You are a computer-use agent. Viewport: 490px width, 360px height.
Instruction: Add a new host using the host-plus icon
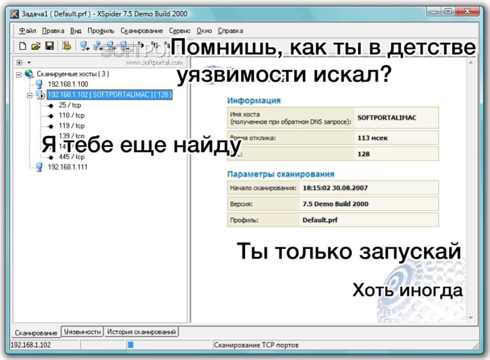84,46
